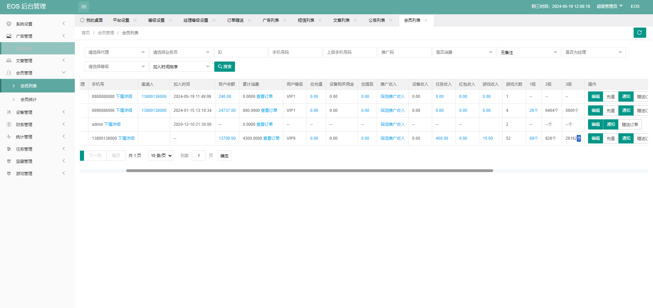653x308 pixels.
Task: Open 下属详细 link for admin
Action: [x=112, y=124]
